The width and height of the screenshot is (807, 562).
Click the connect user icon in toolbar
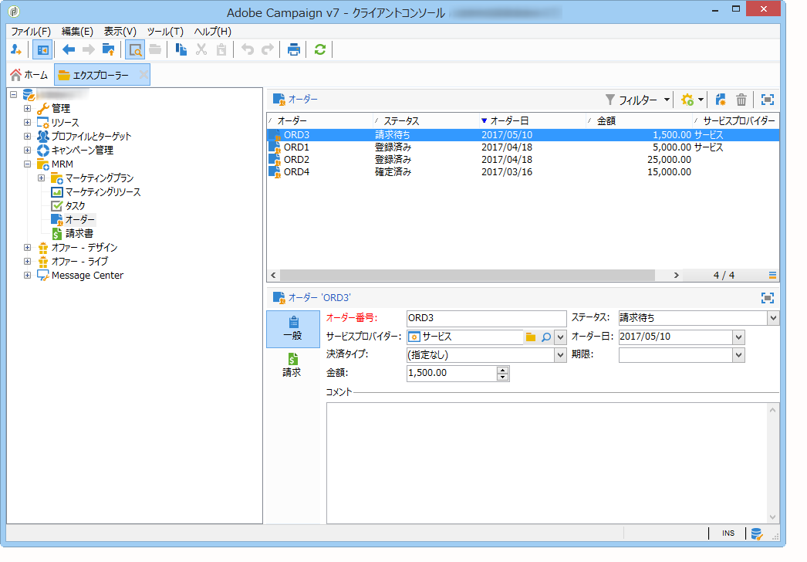[16, 50]
